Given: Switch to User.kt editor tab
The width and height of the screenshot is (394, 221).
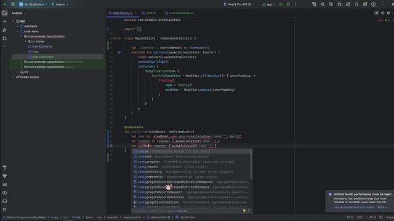Looking at the screenshot, I should pos(149,13).
